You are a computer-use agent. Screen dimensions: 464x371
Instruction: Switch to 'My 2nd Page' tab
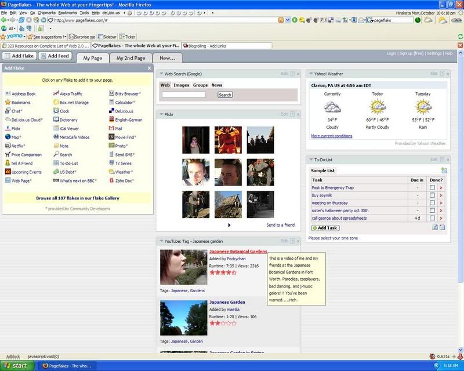click(130, 58)
